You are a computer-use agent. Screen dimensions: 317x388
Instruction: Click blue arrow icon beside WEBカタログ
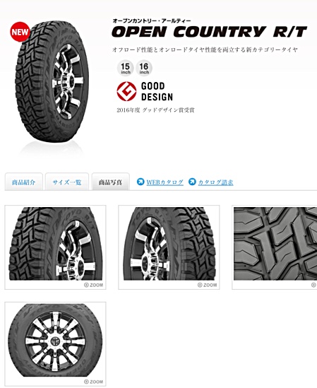(140, 182)
